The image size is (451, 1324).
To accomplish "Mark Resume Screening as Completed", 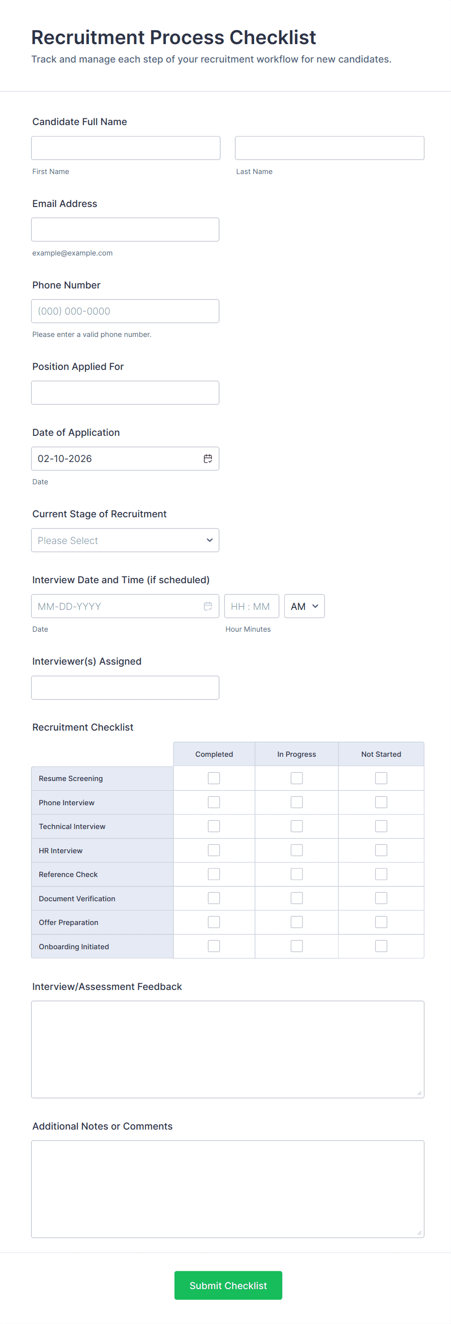I will [x=214, y=778].
